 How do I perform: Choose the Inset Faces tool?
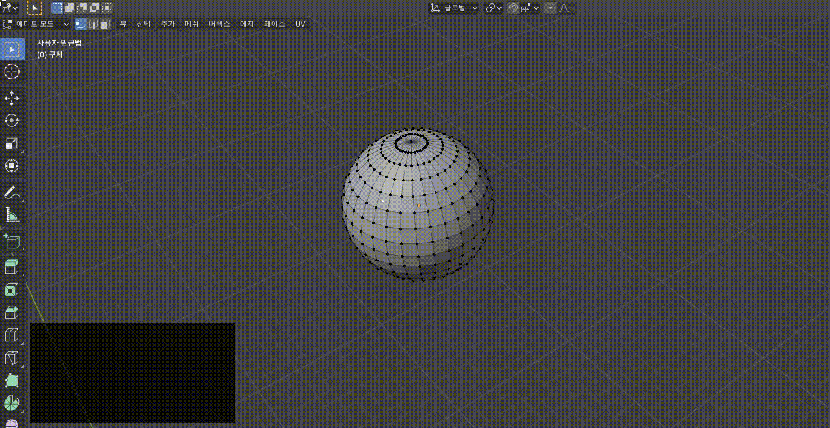(x=12, y=289)
